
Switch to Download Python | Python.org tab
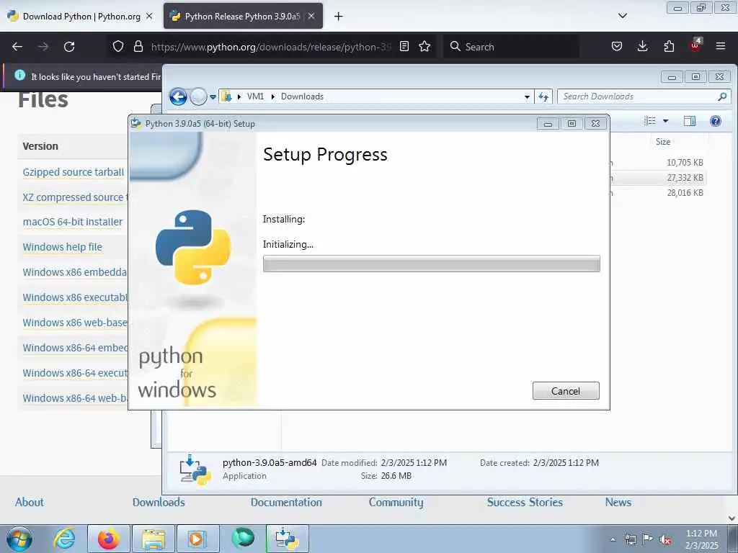pyautogui.click(x=81, y=17)
